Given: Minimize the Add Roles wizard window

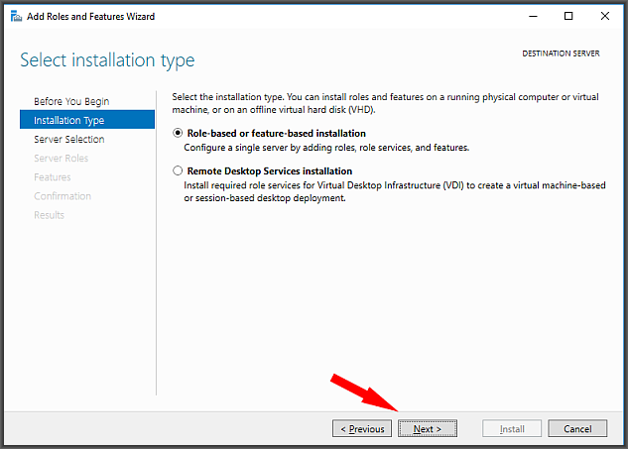Looking at the screenshot, I should 533,17.
